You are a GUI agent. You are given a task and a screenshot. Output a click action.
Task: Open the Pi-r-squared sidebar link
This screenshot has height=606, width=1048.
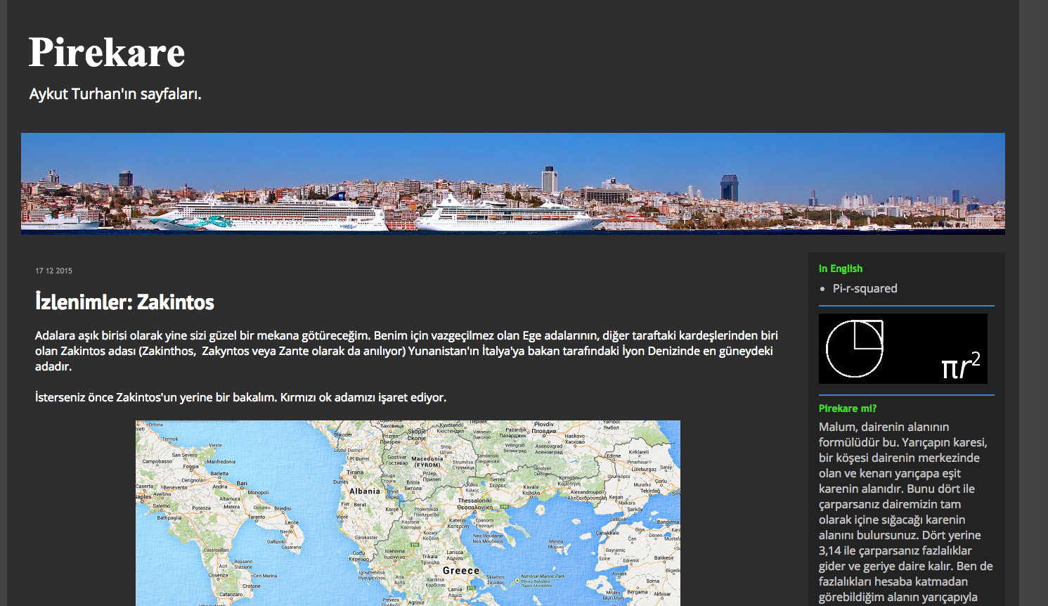[x=865, y=288]
